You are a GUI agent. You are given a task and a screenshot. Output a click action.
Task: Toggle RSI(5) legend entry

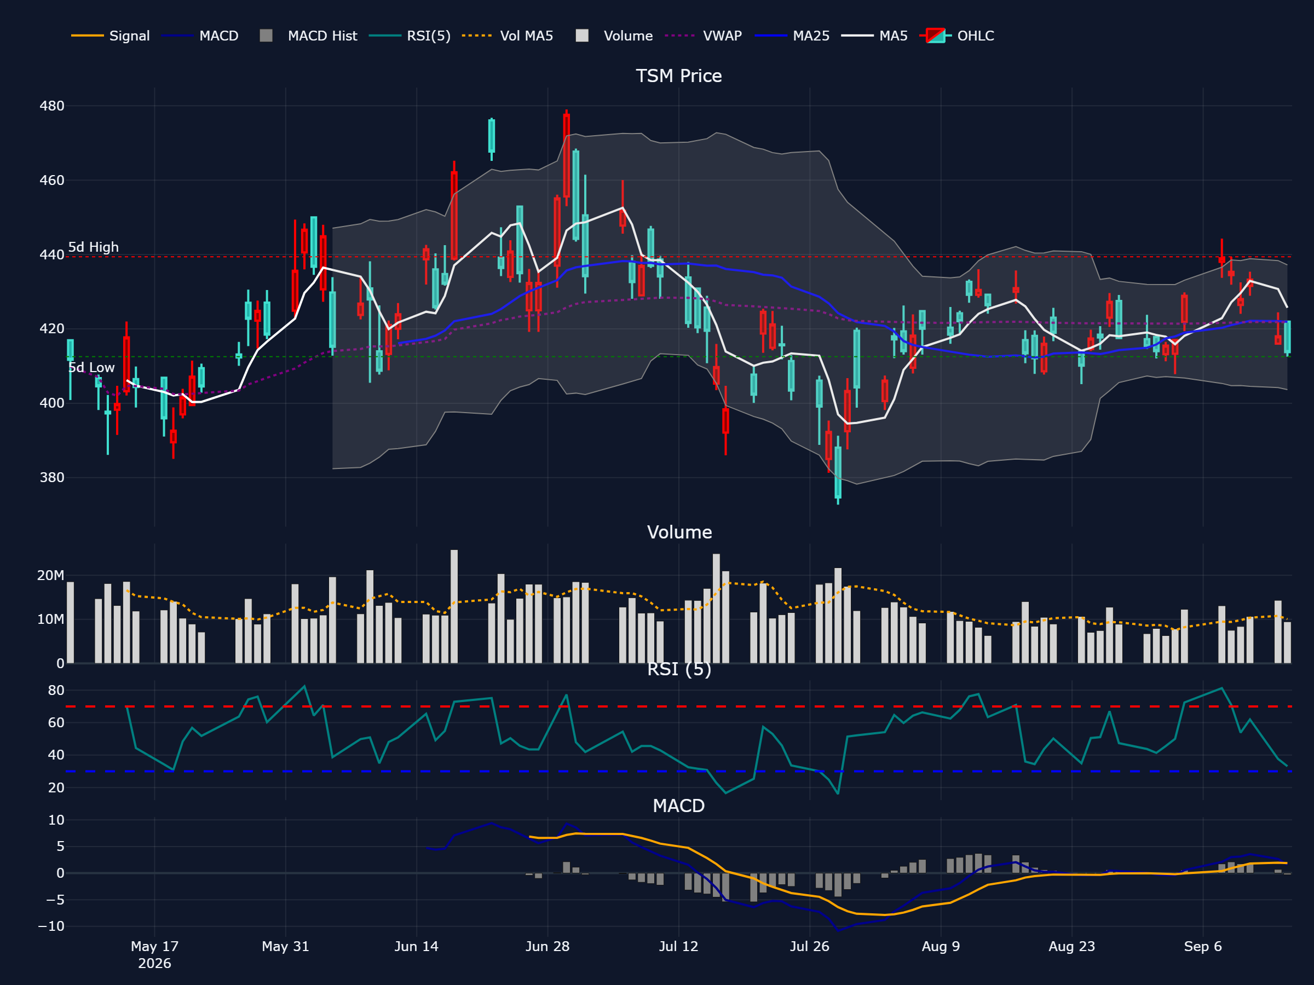(410, 36)
